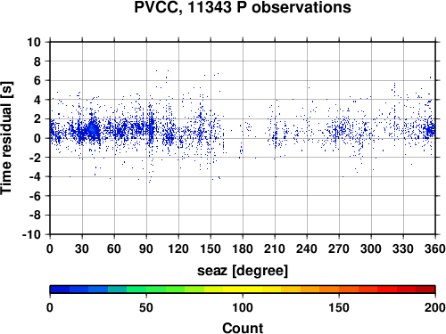This screenshot has width=446, height=334.
Task: Click the Time residual [s] axis label
Action: (x=6, y=138)
